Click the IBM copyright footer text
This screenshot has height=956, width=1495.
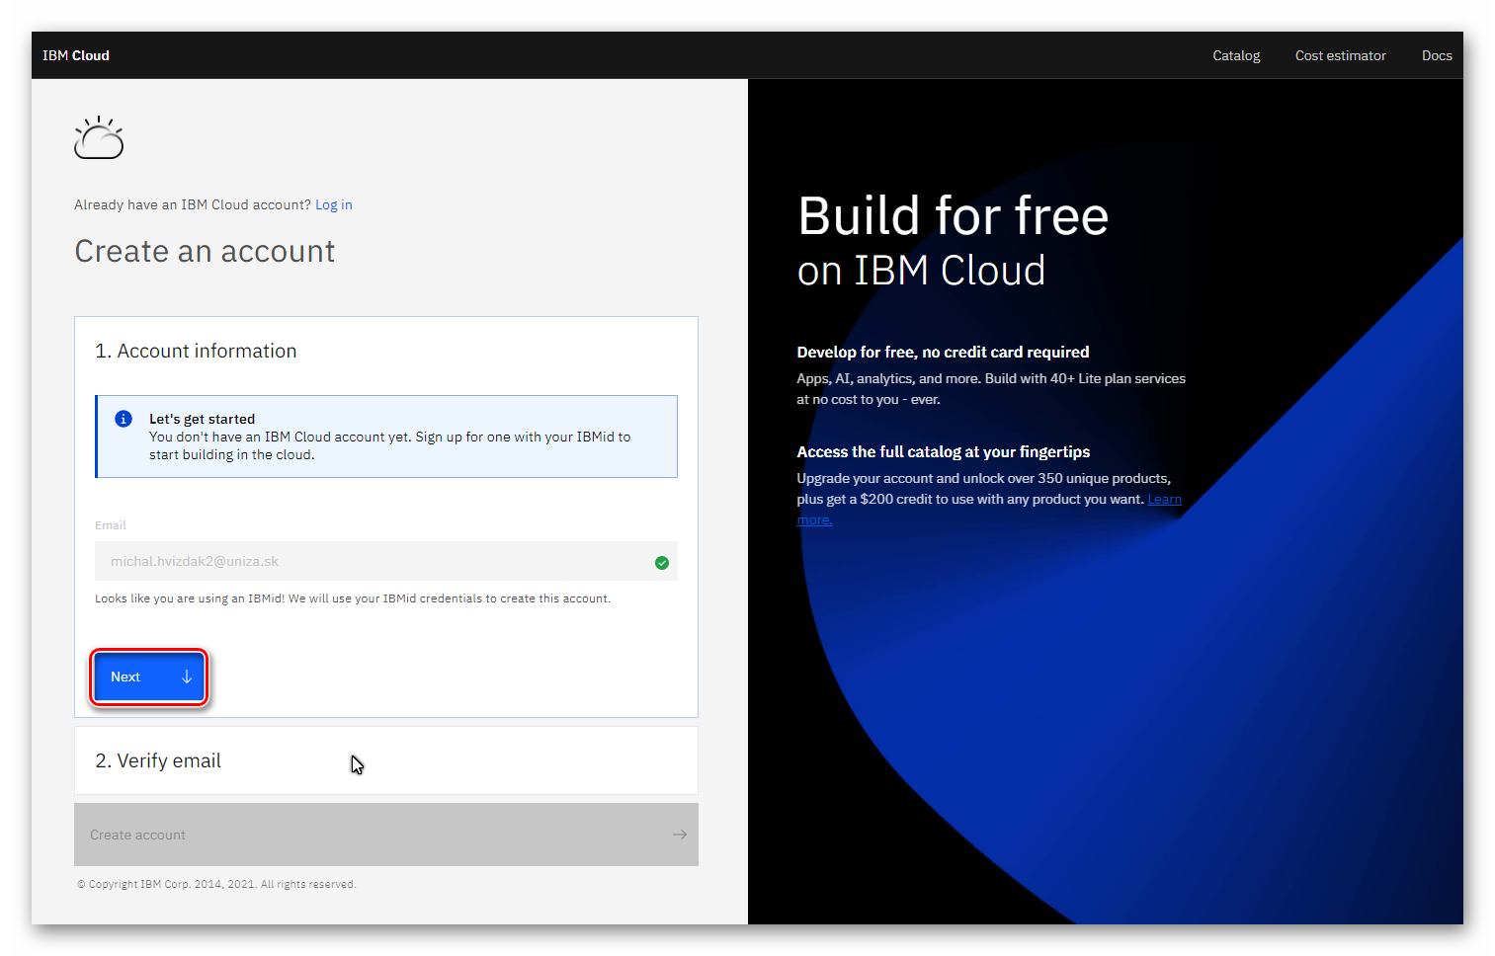click(216, 884)
